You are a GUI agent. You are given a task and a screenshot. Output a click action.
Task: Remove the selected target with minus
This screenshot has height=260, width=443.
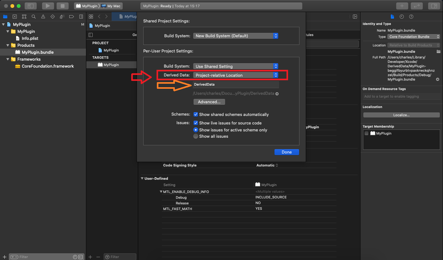[x=98, y=257]
